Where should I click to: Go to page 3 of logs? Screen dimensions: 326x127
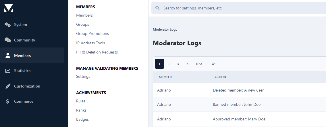[x=178, y=64]
